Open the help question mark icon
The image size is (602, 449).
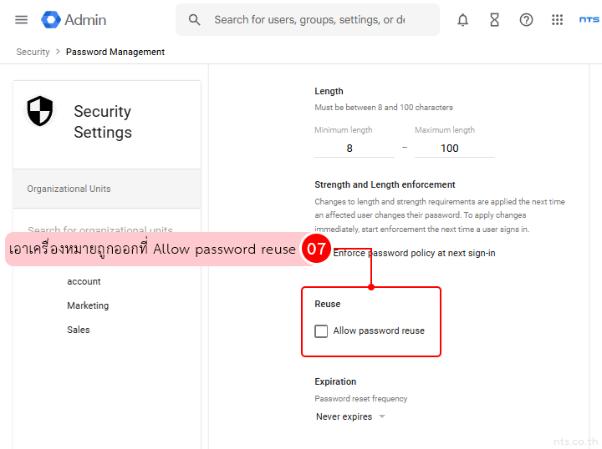point(526,20)
